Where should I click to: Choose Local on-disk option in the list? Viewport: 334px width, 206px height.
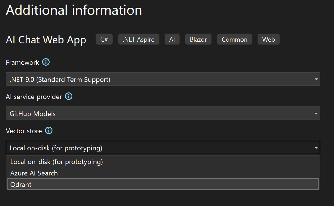(56, 162)
